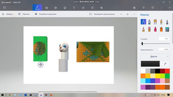The width and height of the screenshot is (173, 97).
Task: Open the current black color box
Action: coord(150,64)
